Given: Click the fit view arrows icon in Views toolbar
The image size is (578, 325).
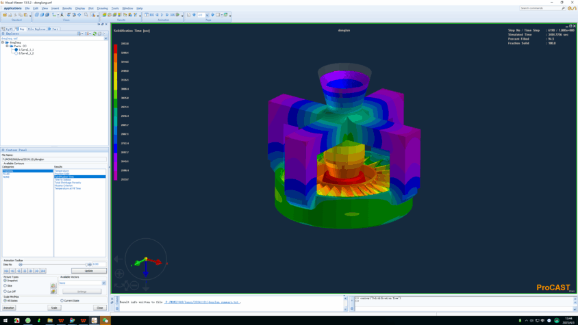Looking at the screenshot, I should 79,15.
